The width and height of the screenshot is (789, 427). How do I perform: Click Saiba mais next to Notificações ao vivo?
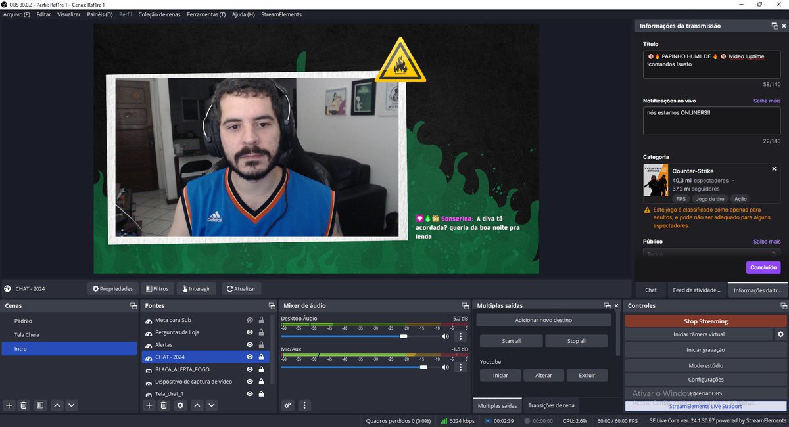coord(767,100)
